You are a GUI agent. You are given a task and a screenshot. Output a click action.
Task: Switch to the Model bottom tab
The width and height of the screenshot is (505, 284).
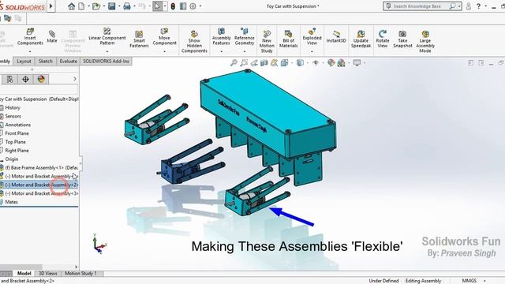[24, 274]
